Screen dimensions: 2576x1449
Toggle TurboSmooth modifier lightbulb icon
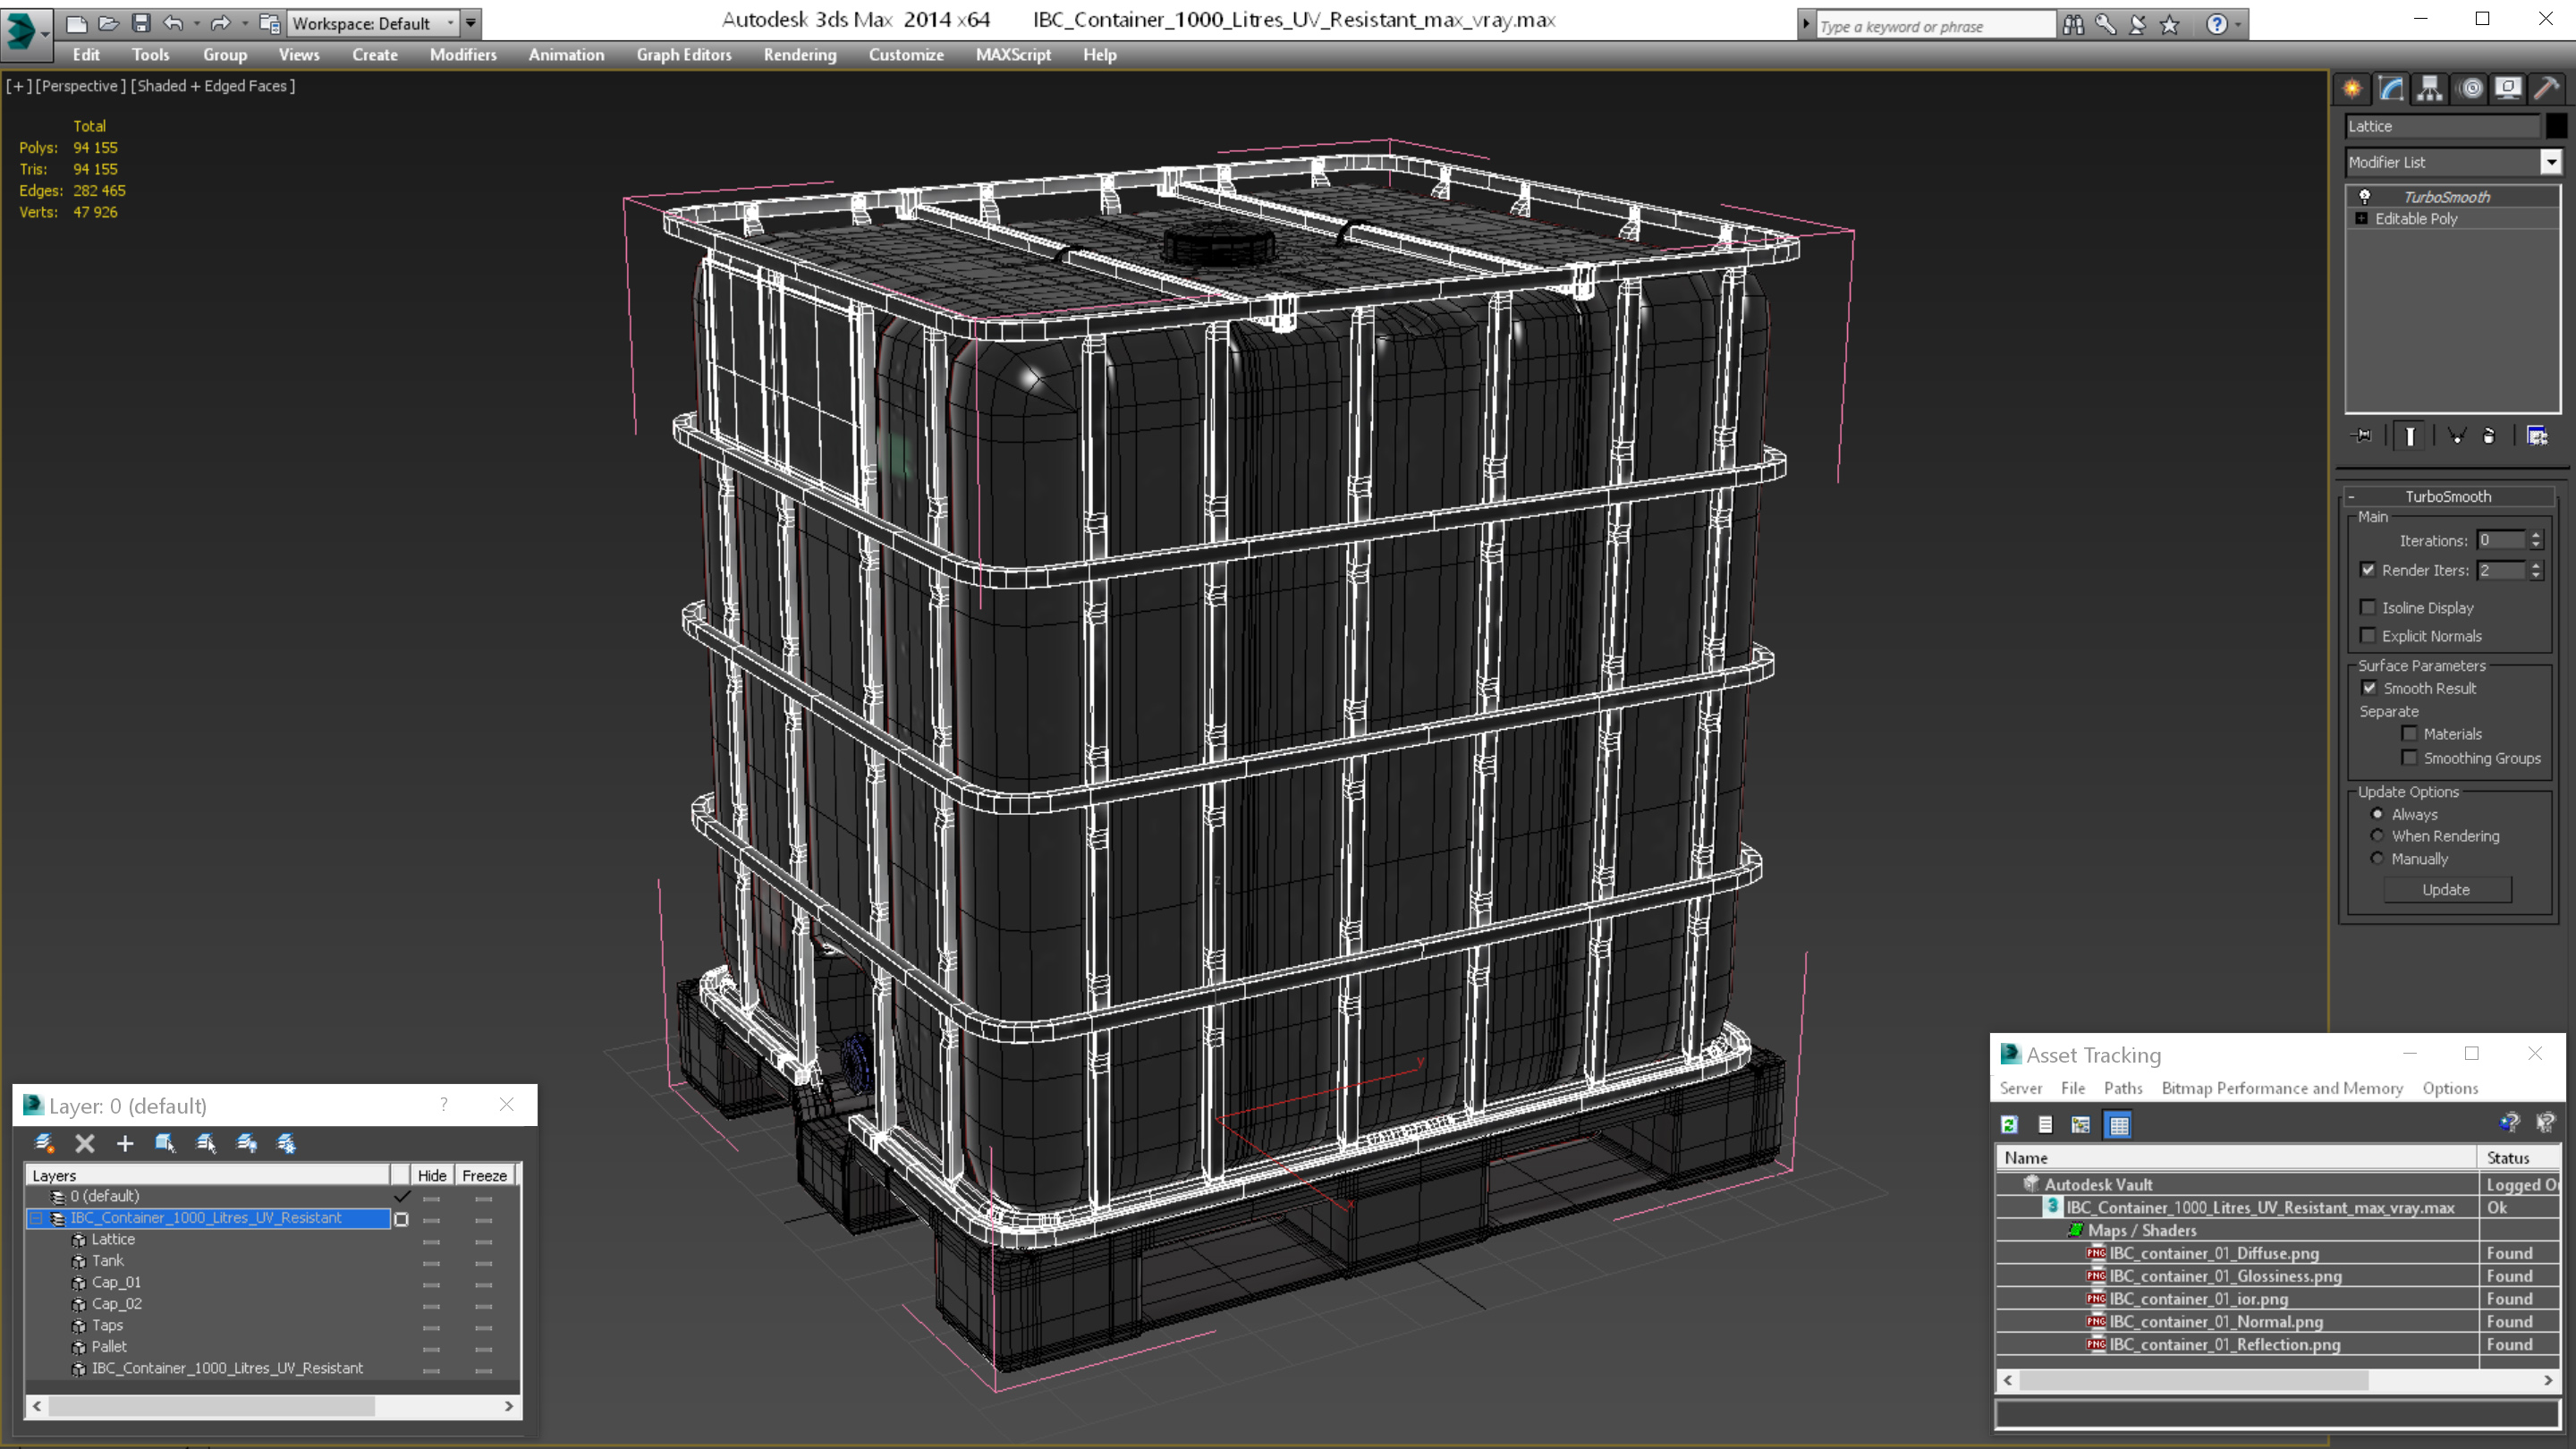(2365, 197)
